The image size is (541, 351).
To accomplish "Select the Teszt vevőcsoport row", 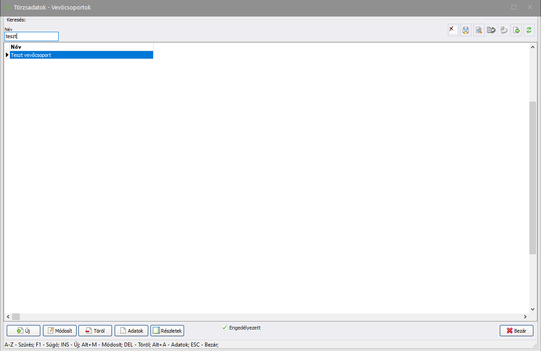I will (x=81, y=55).
